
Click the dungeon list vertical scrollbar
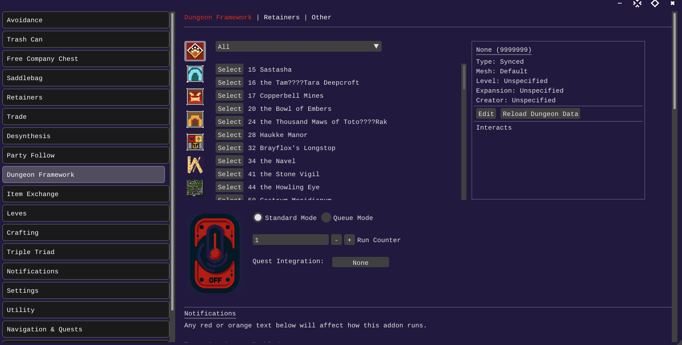(464, 131)
